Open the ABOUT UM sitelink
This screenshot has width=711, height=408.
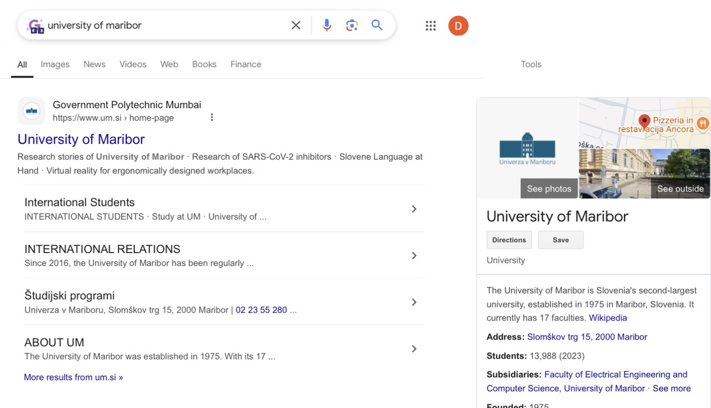[x=54, y=342]
